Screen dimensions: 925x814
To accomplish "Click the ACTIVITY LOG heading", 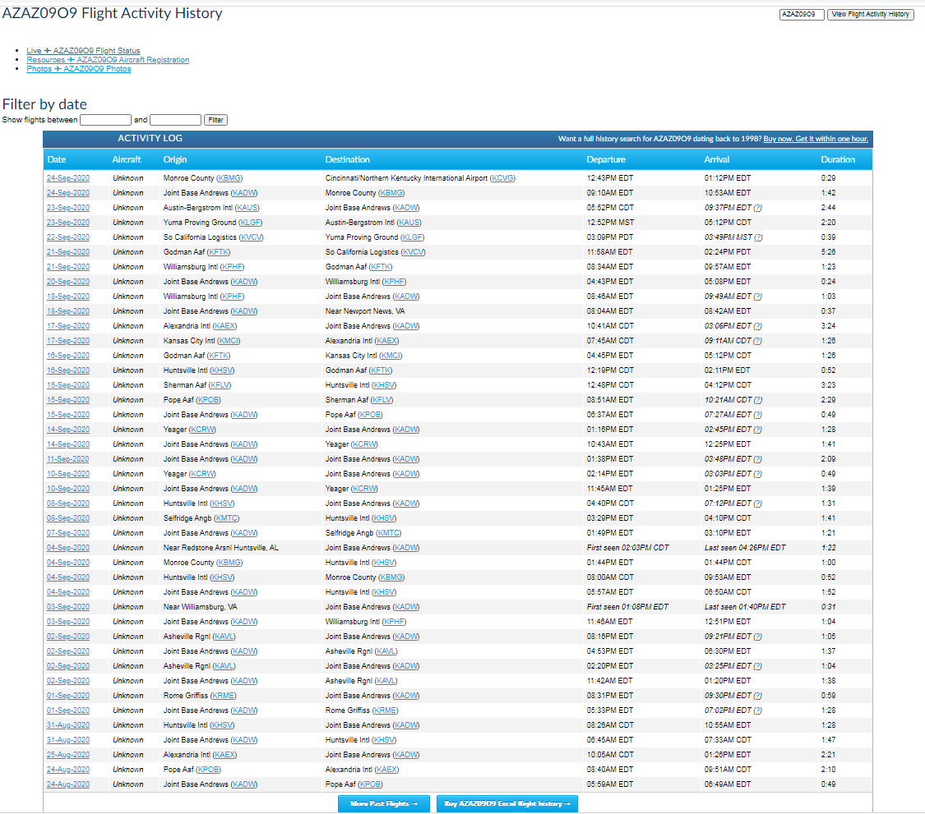I will click(150, 138).
